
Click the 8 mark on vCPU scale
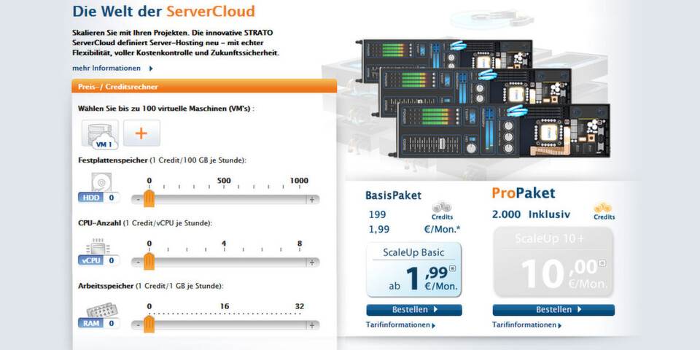tap(300, 244)
